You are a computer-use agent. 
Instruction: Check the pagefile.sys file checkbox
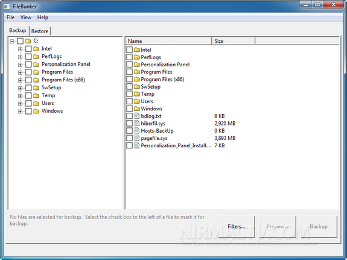[x=130, y=138]
